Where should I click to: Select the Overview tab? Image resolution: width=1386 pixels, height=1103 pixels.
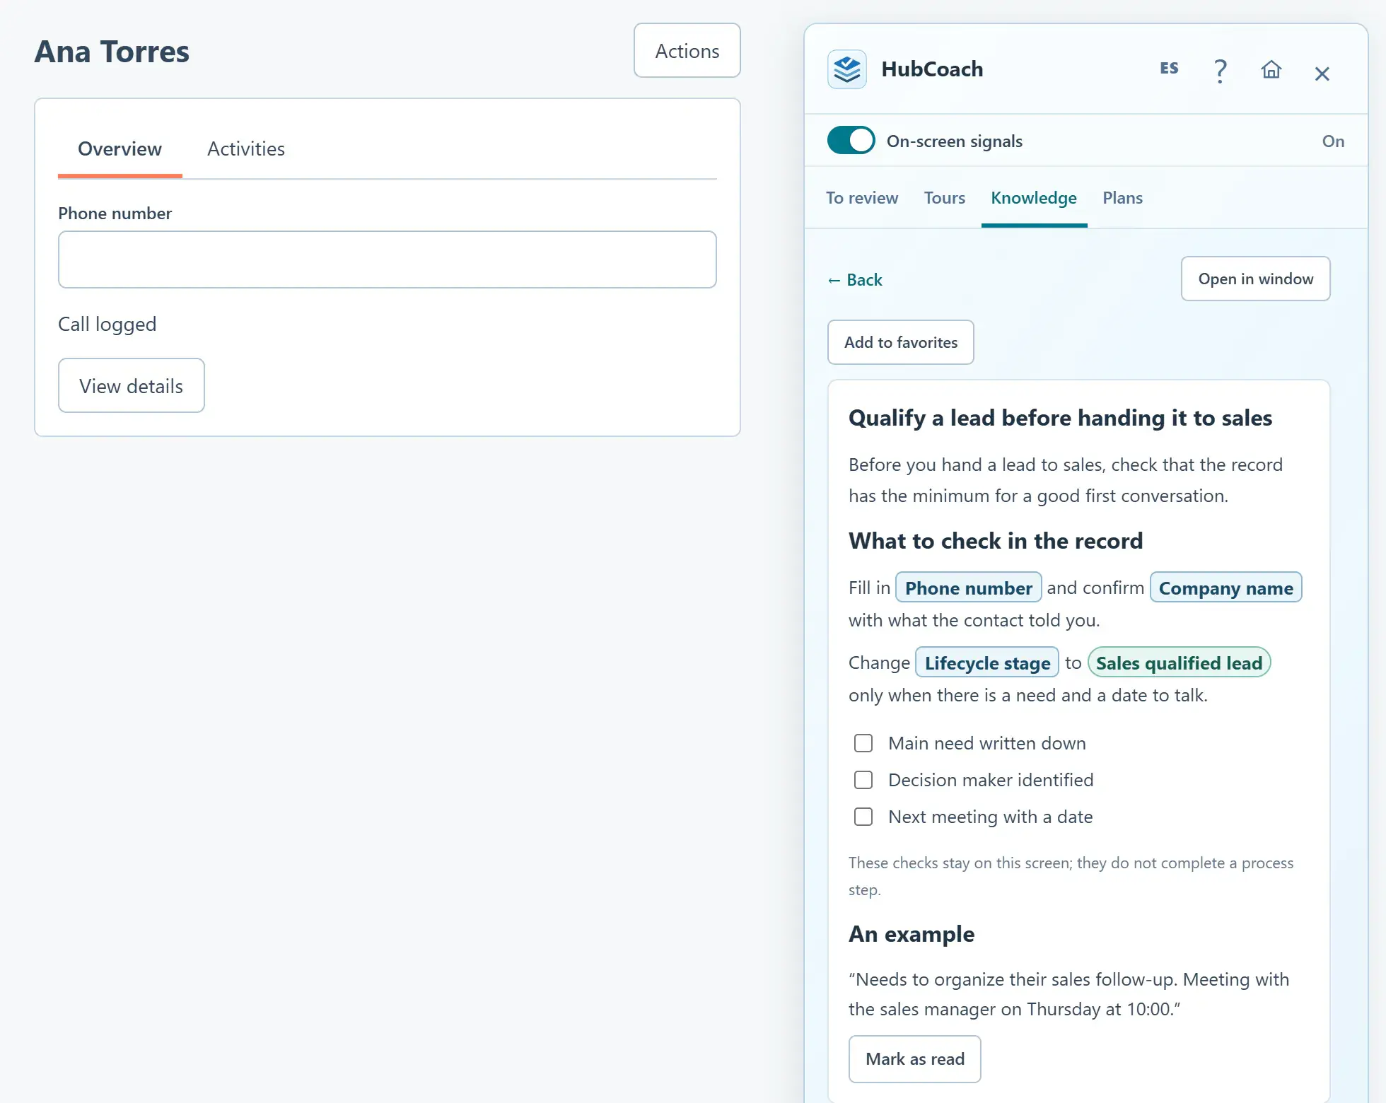(x=120, y=149)
